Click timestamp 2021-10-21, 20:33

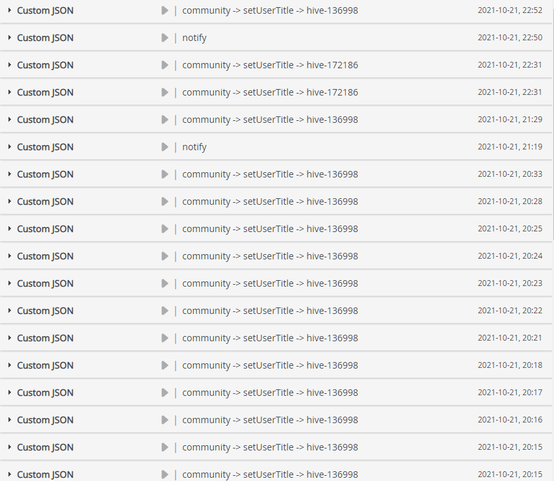pyautogui.click(x=510, y=174)
